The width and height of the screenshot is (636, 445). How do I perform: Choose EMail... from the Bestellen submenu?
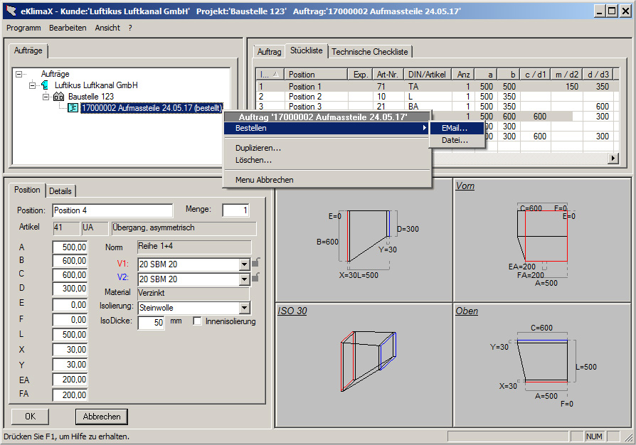[x=454, y=128]
